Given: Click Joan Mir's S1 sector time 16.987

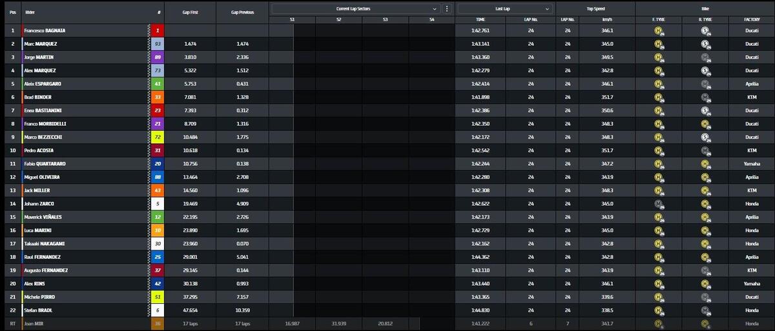Looking at the screenshot, I should coord(292,324).
